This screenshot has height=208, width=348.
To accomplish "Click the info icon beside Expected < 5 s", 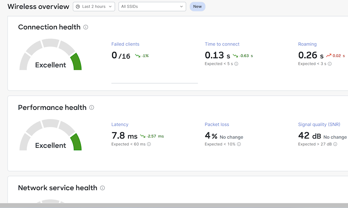I will 236,64.
